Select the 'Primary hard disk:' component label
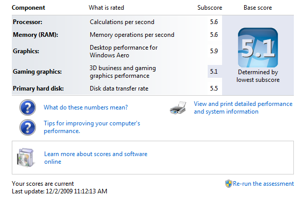The height and width of the screenshot is (219, 299). click(38, 89)
